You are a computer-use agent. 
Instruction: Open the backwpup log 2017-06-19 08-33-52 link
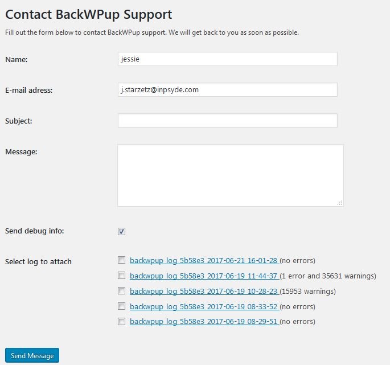tap(203, 307)
